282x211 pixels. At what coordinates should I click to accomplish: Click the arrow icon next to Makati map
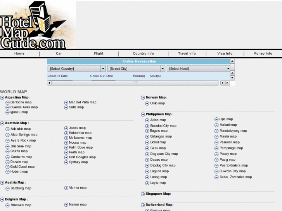[216, 125]
